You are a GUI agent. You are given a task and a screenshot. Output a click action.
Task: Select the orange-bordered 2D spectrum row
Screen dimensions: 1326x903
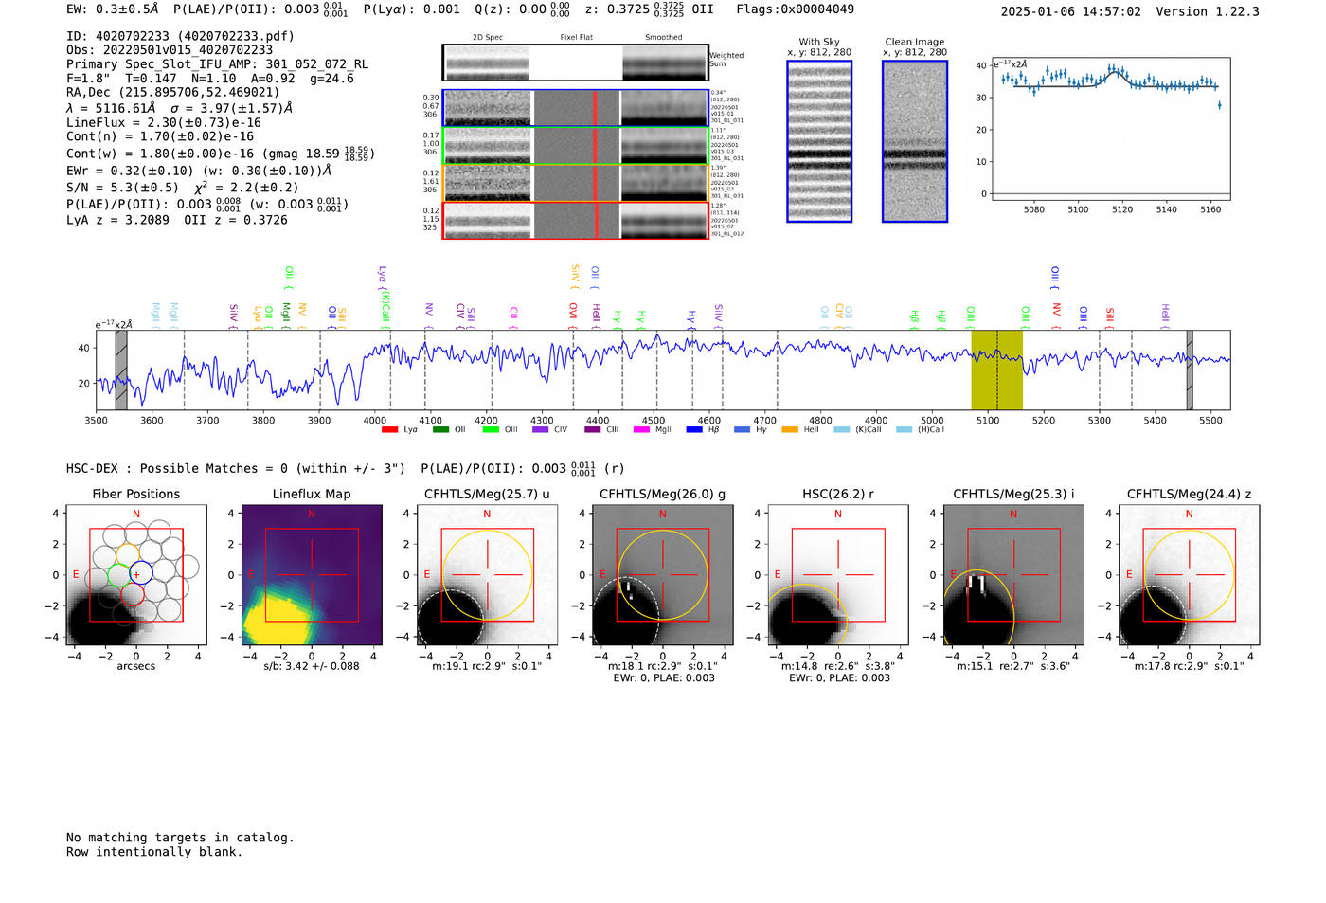pos(576,183)
